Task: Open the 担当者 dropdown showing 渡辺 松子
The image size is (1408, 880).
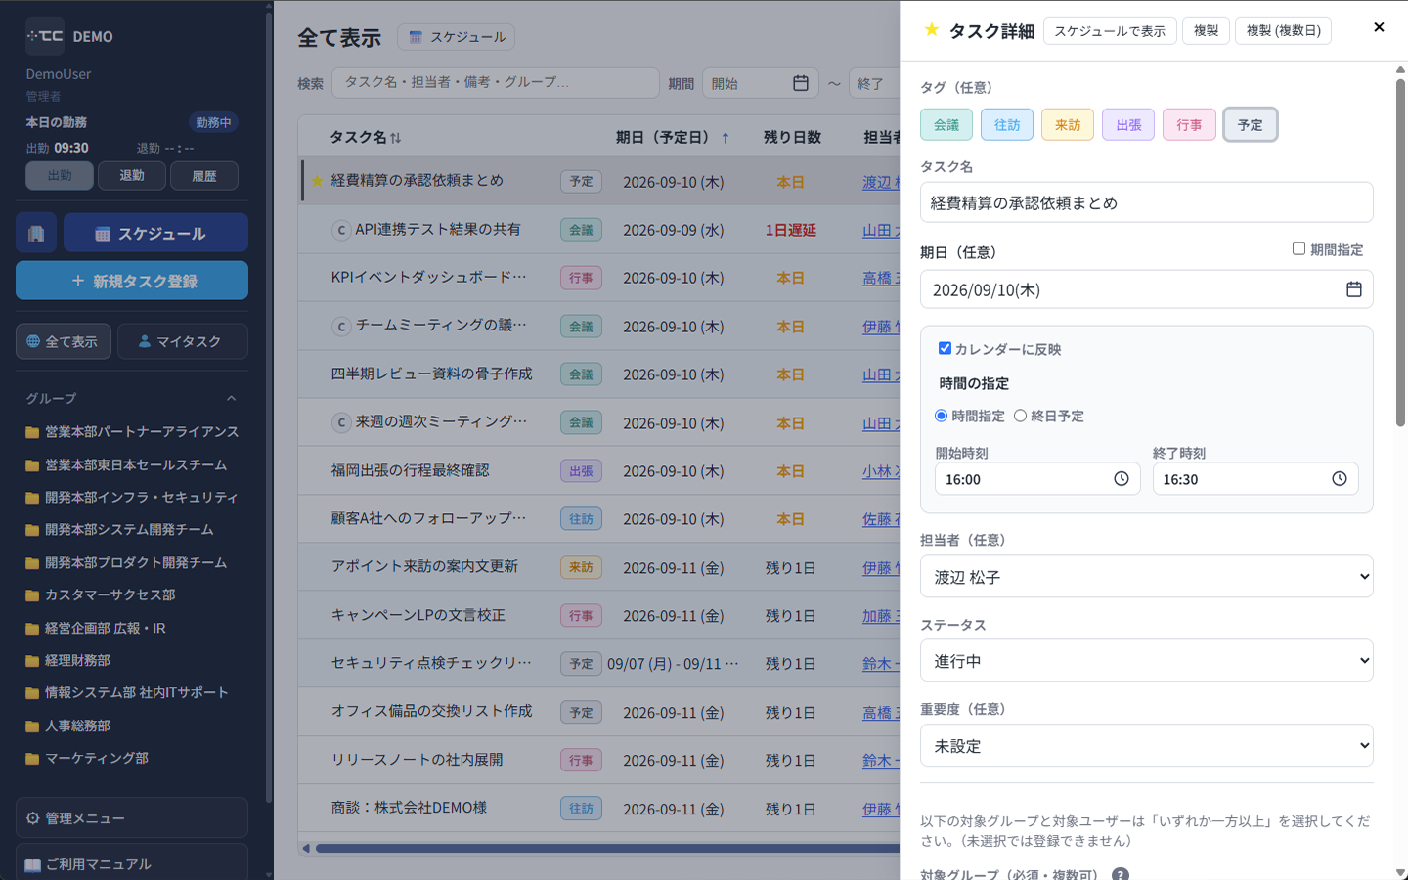Action: pyautogui.click(x=1146, y=577)
